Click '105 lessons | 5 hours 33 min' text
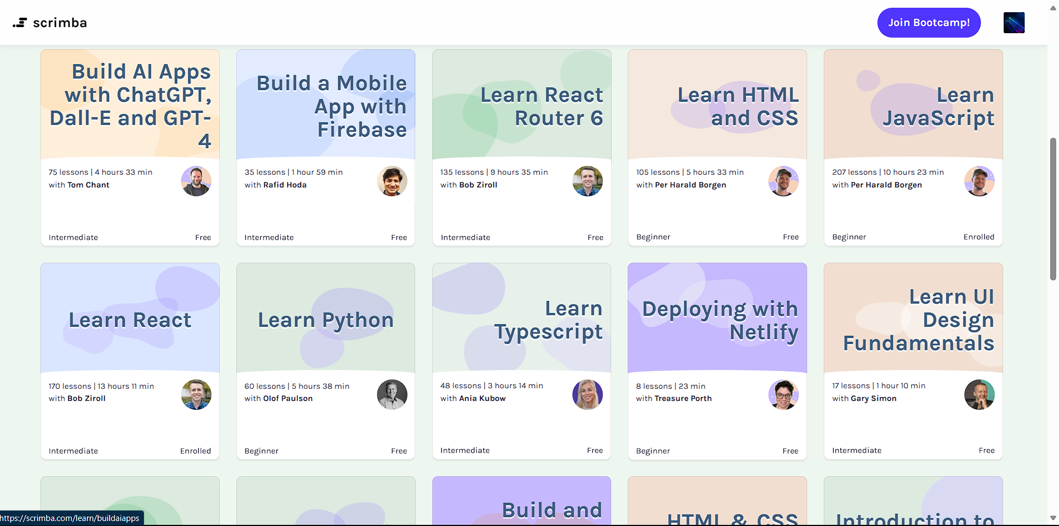 (690, 172)
